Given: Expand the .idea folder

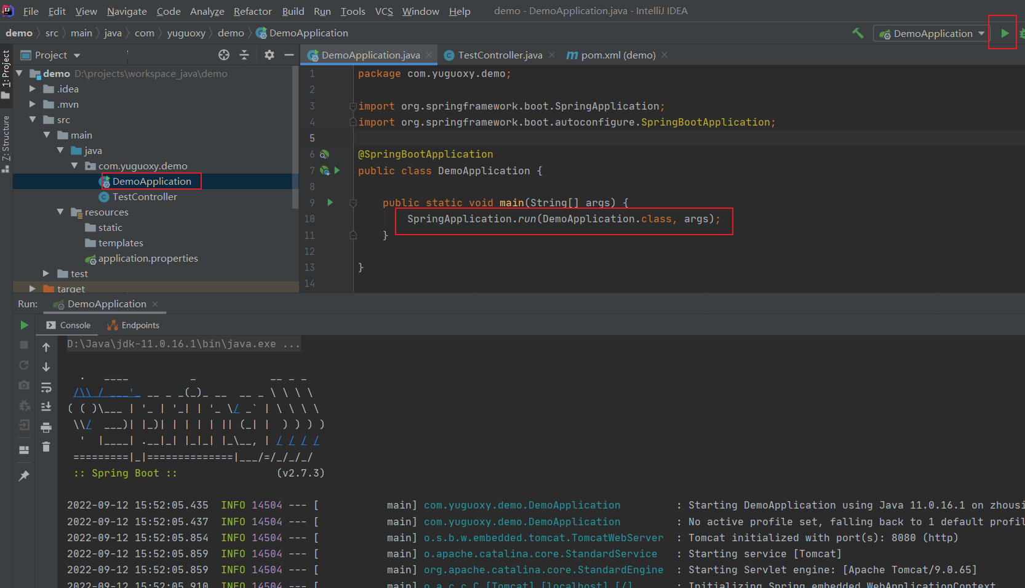Looking at the screenshot, I should [x=33, y=89].
